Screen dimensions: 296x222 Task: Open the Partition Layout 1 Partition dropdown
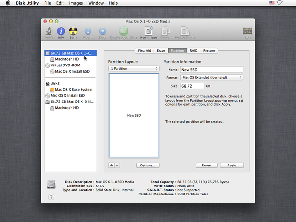[x=134, y=68]
